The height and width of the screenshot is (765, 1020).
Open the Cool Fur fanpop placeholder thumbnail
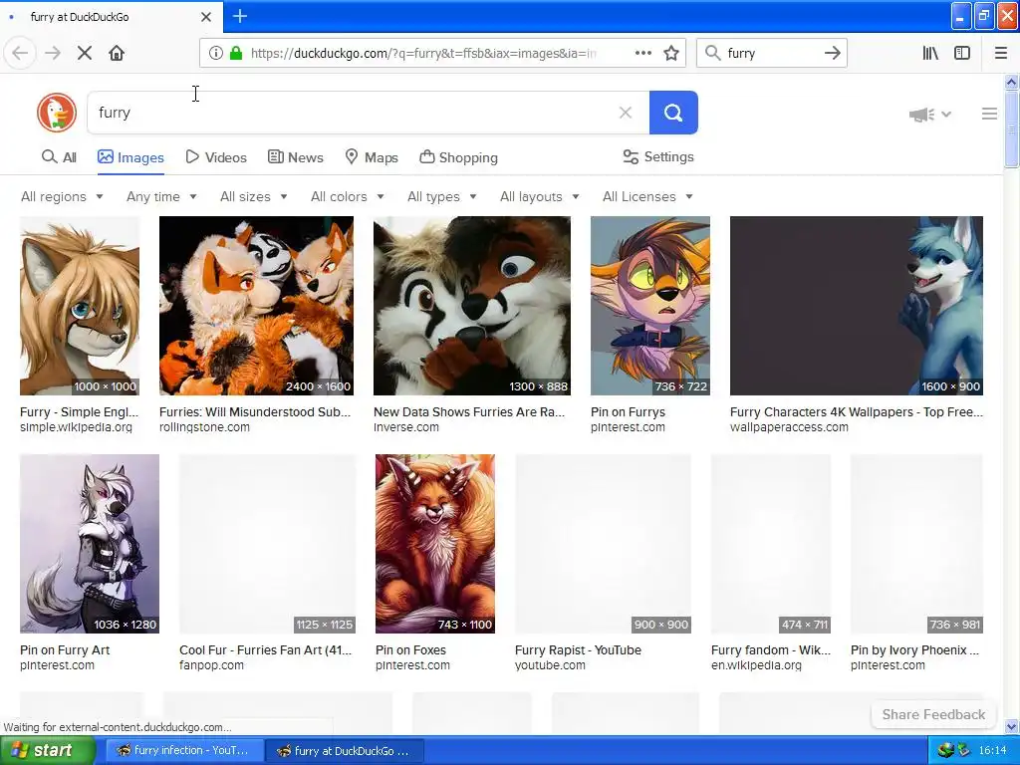[267, 544]
